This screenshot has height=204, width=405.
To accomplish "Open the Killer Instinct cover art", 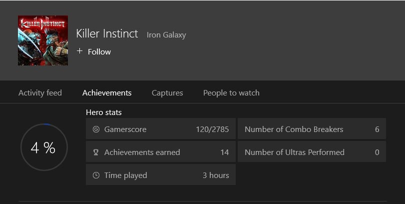I will coord(43,40).
